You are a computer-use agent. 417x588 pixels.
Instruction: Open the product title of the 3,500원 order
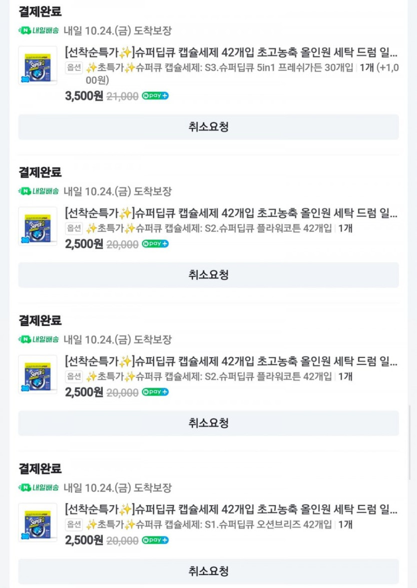point(231,52)
